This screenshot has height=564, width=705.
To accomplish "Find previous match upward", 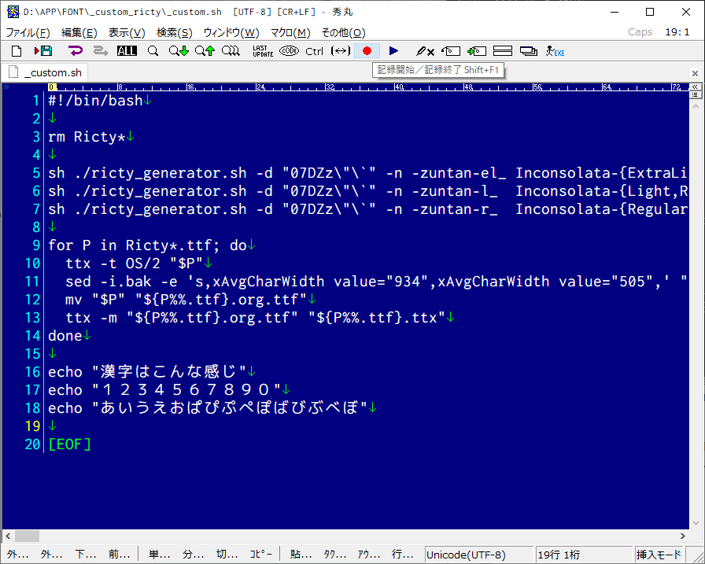I will click(x=205, y=51).
